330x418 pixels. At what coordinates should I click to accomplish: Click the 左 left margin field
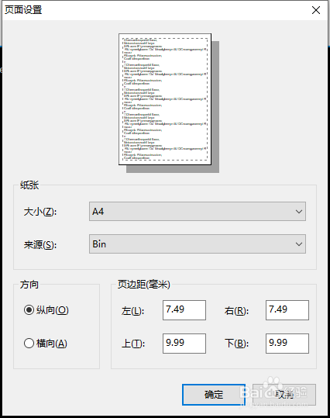[184, 310]
